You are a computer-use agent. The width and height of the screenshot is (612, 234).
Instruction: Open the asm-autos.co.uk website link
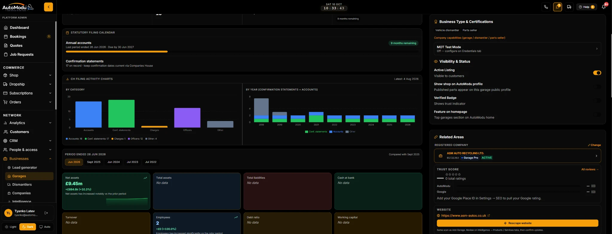click(463, 215)
